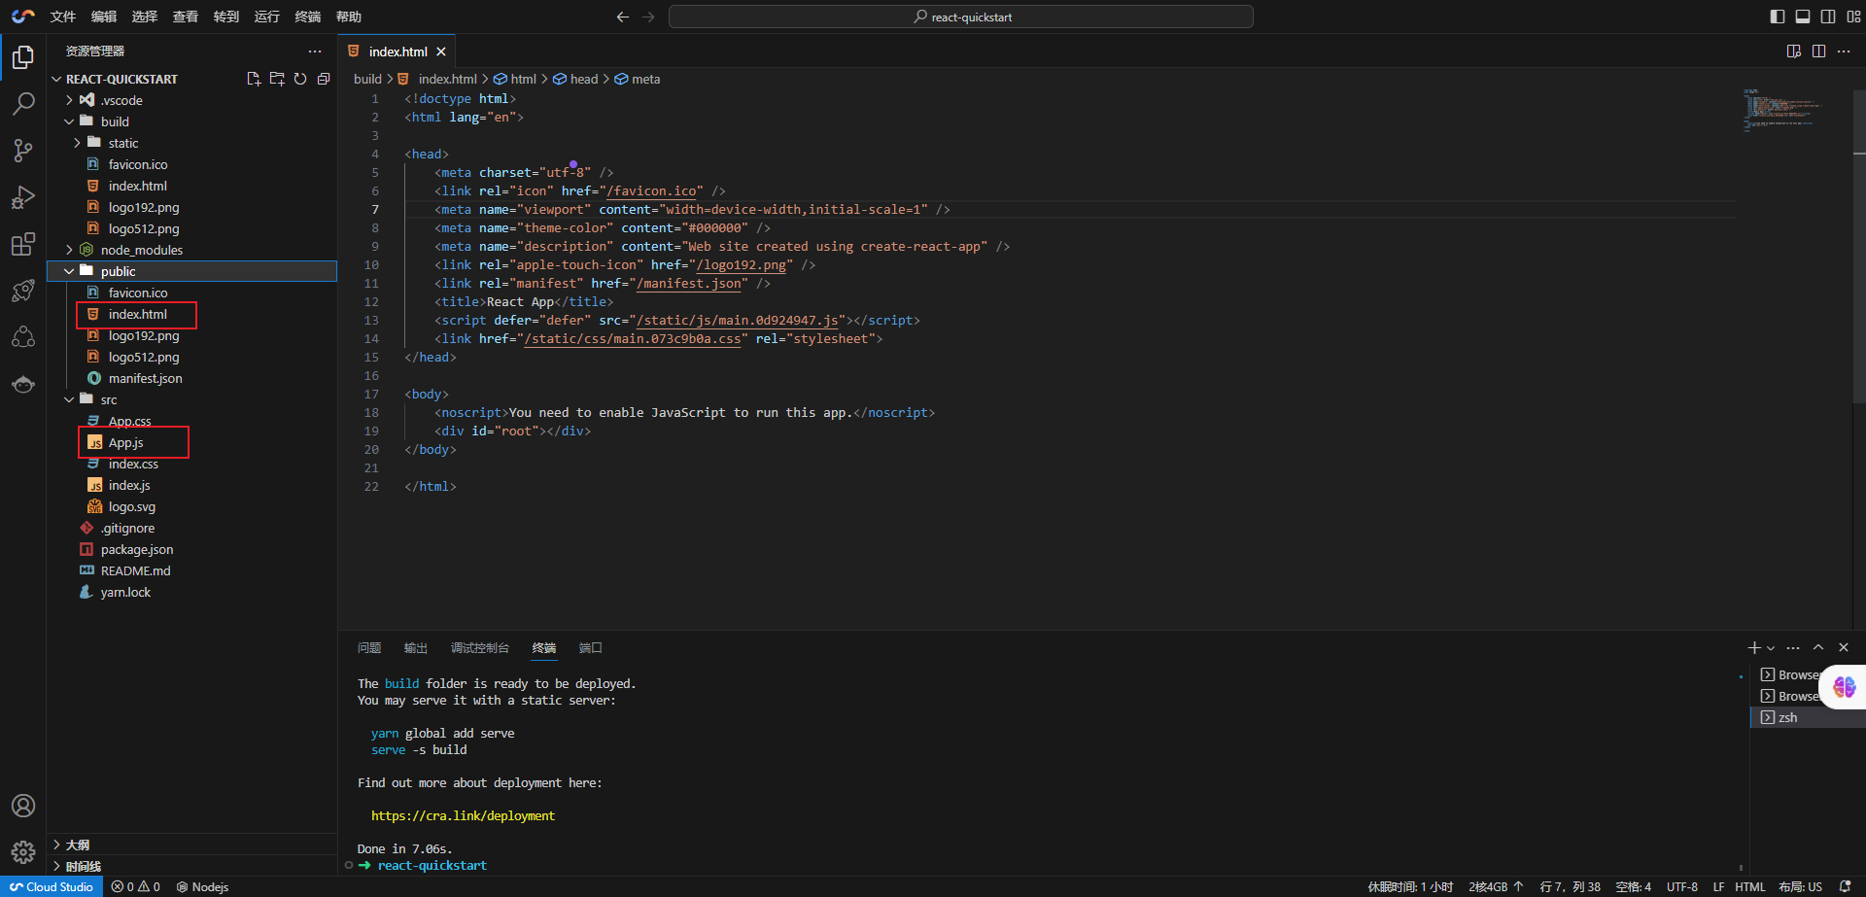
Task: Click the Cloud Studio status bar button
Action: (52, 886)
